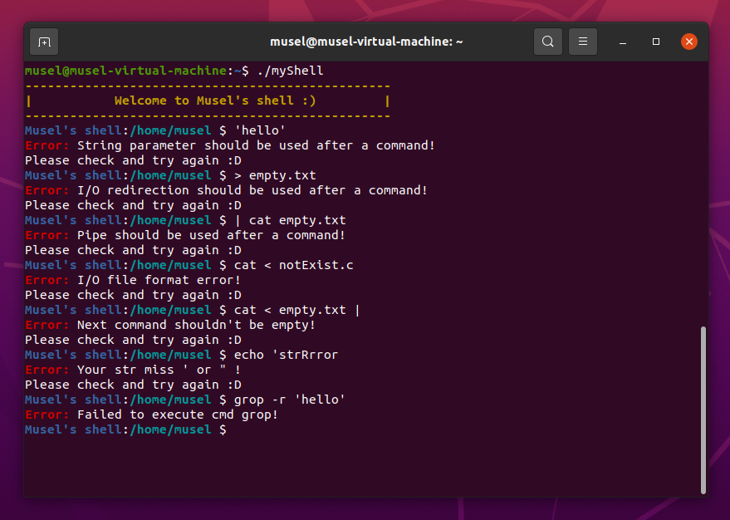Click the '> empty.txt' command
Image resolution: width=730 pixels, height=520 pixels.
point(275,175)
